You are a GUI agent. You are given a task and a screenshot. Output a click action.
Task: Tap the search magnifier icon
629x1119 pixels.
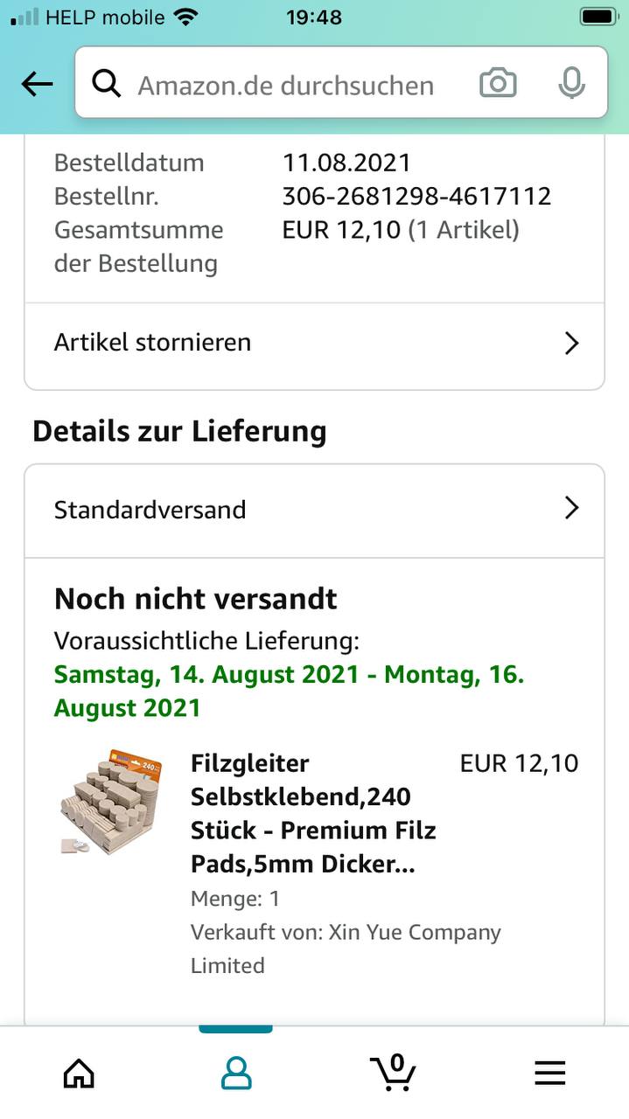107,84
